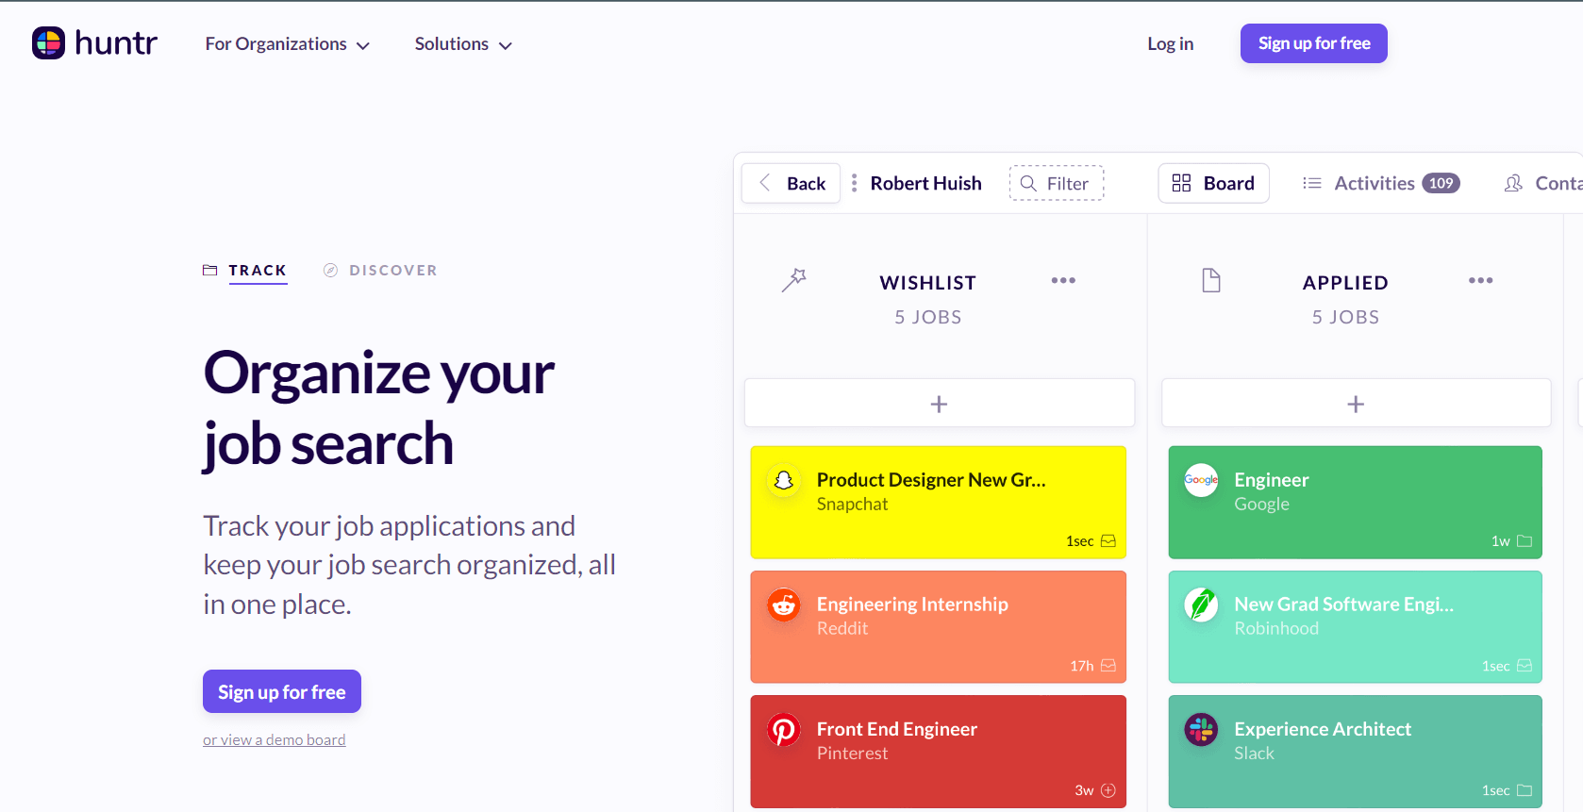Viewport: 1583px width, 812px height.
Task: Expand the For Organizations menu
Action: coord(287,44)
